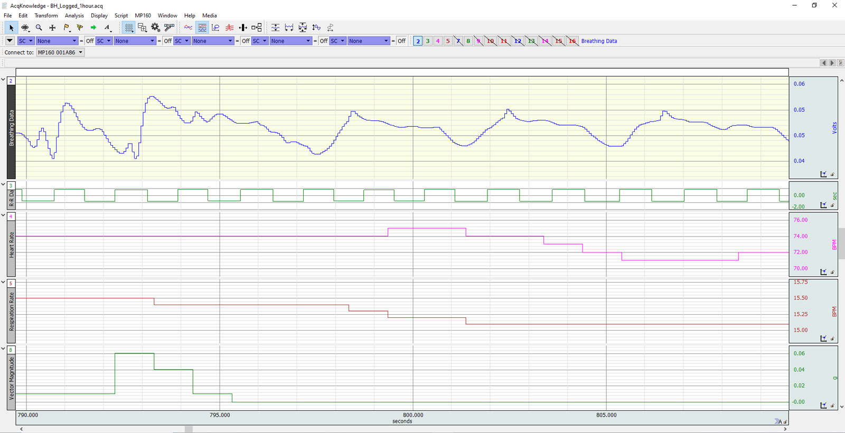Hide channel 3 using its channel button

[428, 41]
